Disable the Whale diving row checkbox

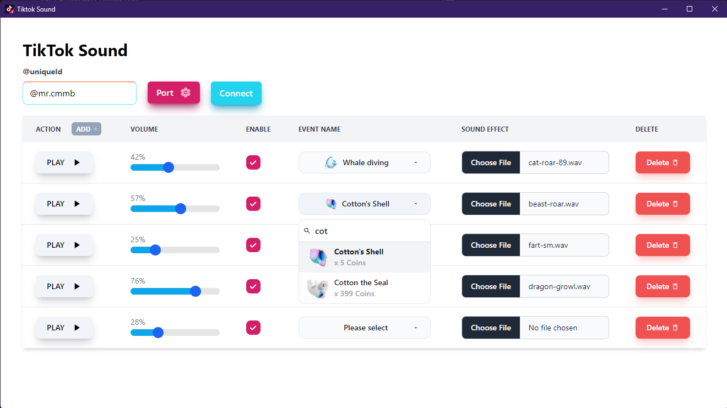(253, 162)
